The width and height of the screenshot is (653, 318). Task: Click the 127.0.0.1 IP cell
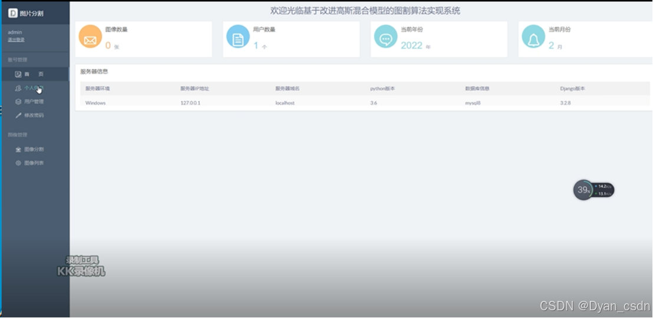pyautogui.click(x=190, y=103)
